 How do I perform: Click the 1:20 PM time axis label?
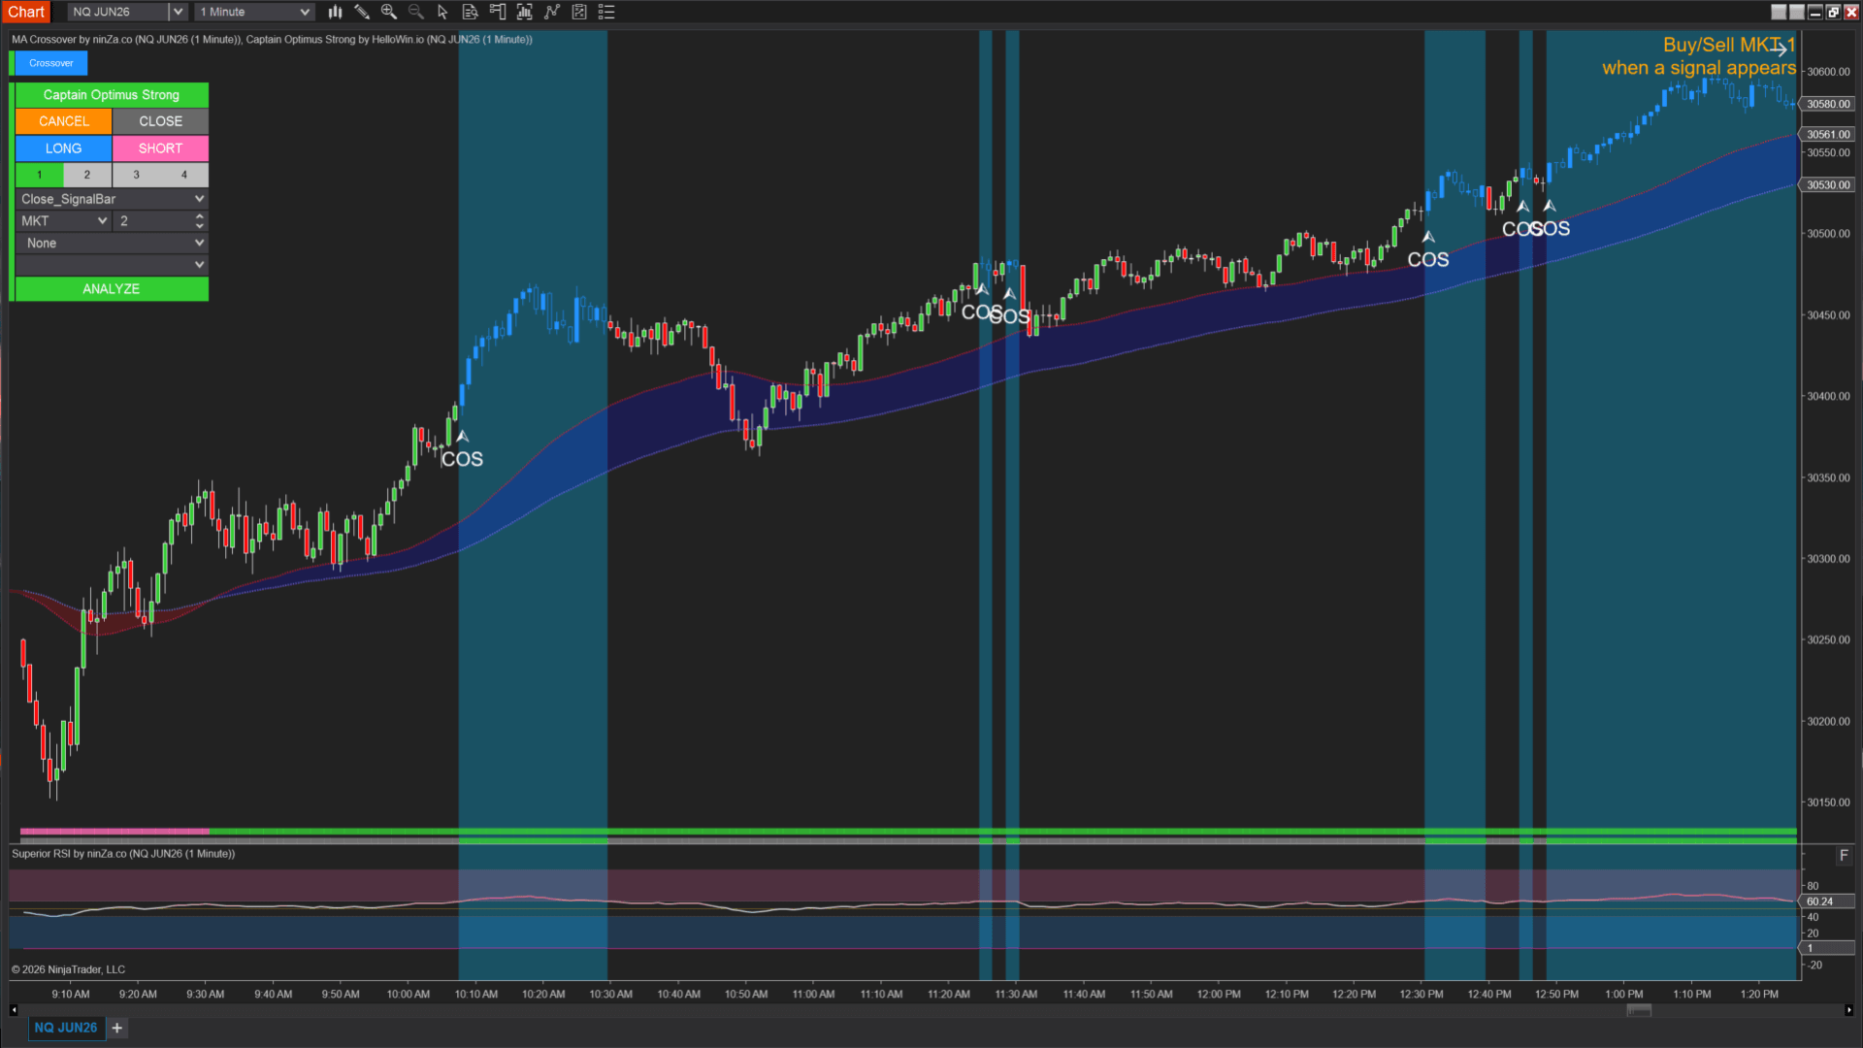point(1759,994)
